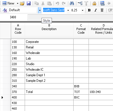Click the hierarchy icon beside the lock

(x=86, y=3)
